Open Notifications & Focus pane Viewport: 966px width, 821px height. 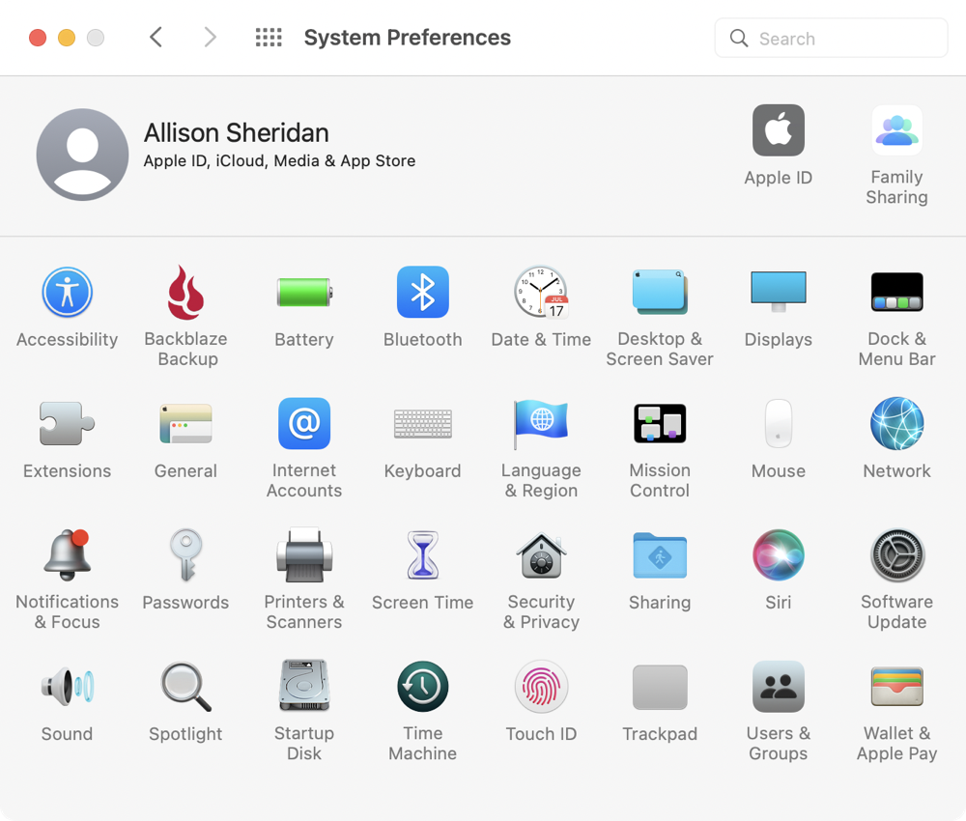[67, 555]
